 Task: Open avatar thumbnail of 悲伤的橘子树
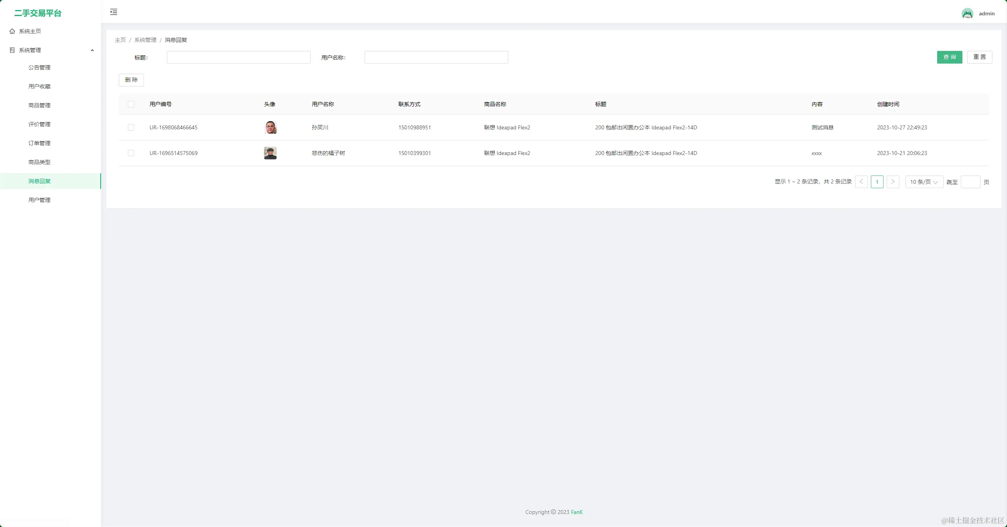point(270,153)
